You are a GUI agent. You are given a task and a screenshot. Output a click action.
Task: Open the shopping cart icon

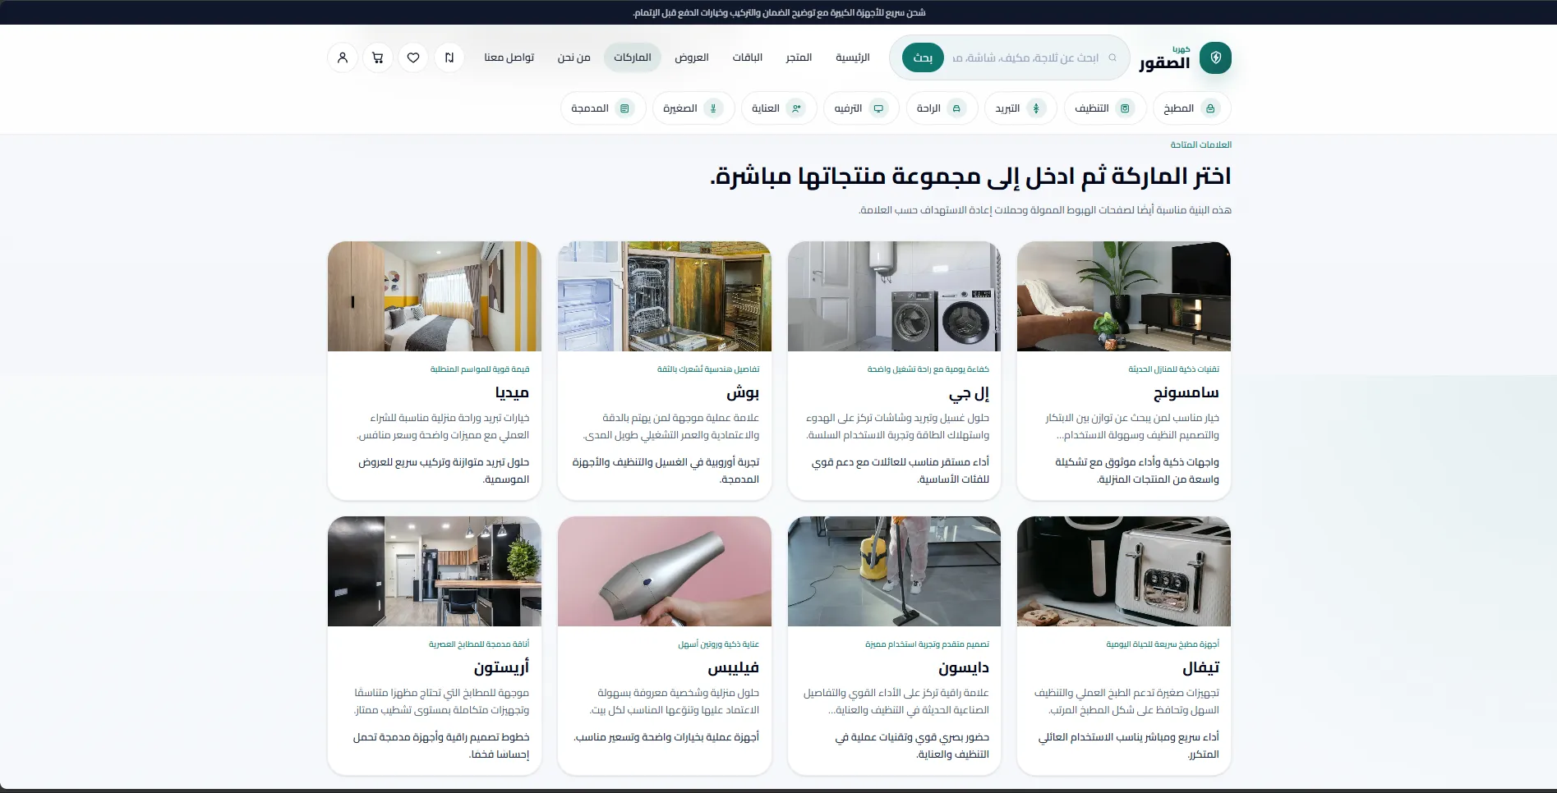[378, 57]
